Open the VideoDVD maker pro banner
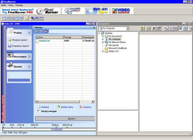 pyautogui.click(x=73, y=11)
